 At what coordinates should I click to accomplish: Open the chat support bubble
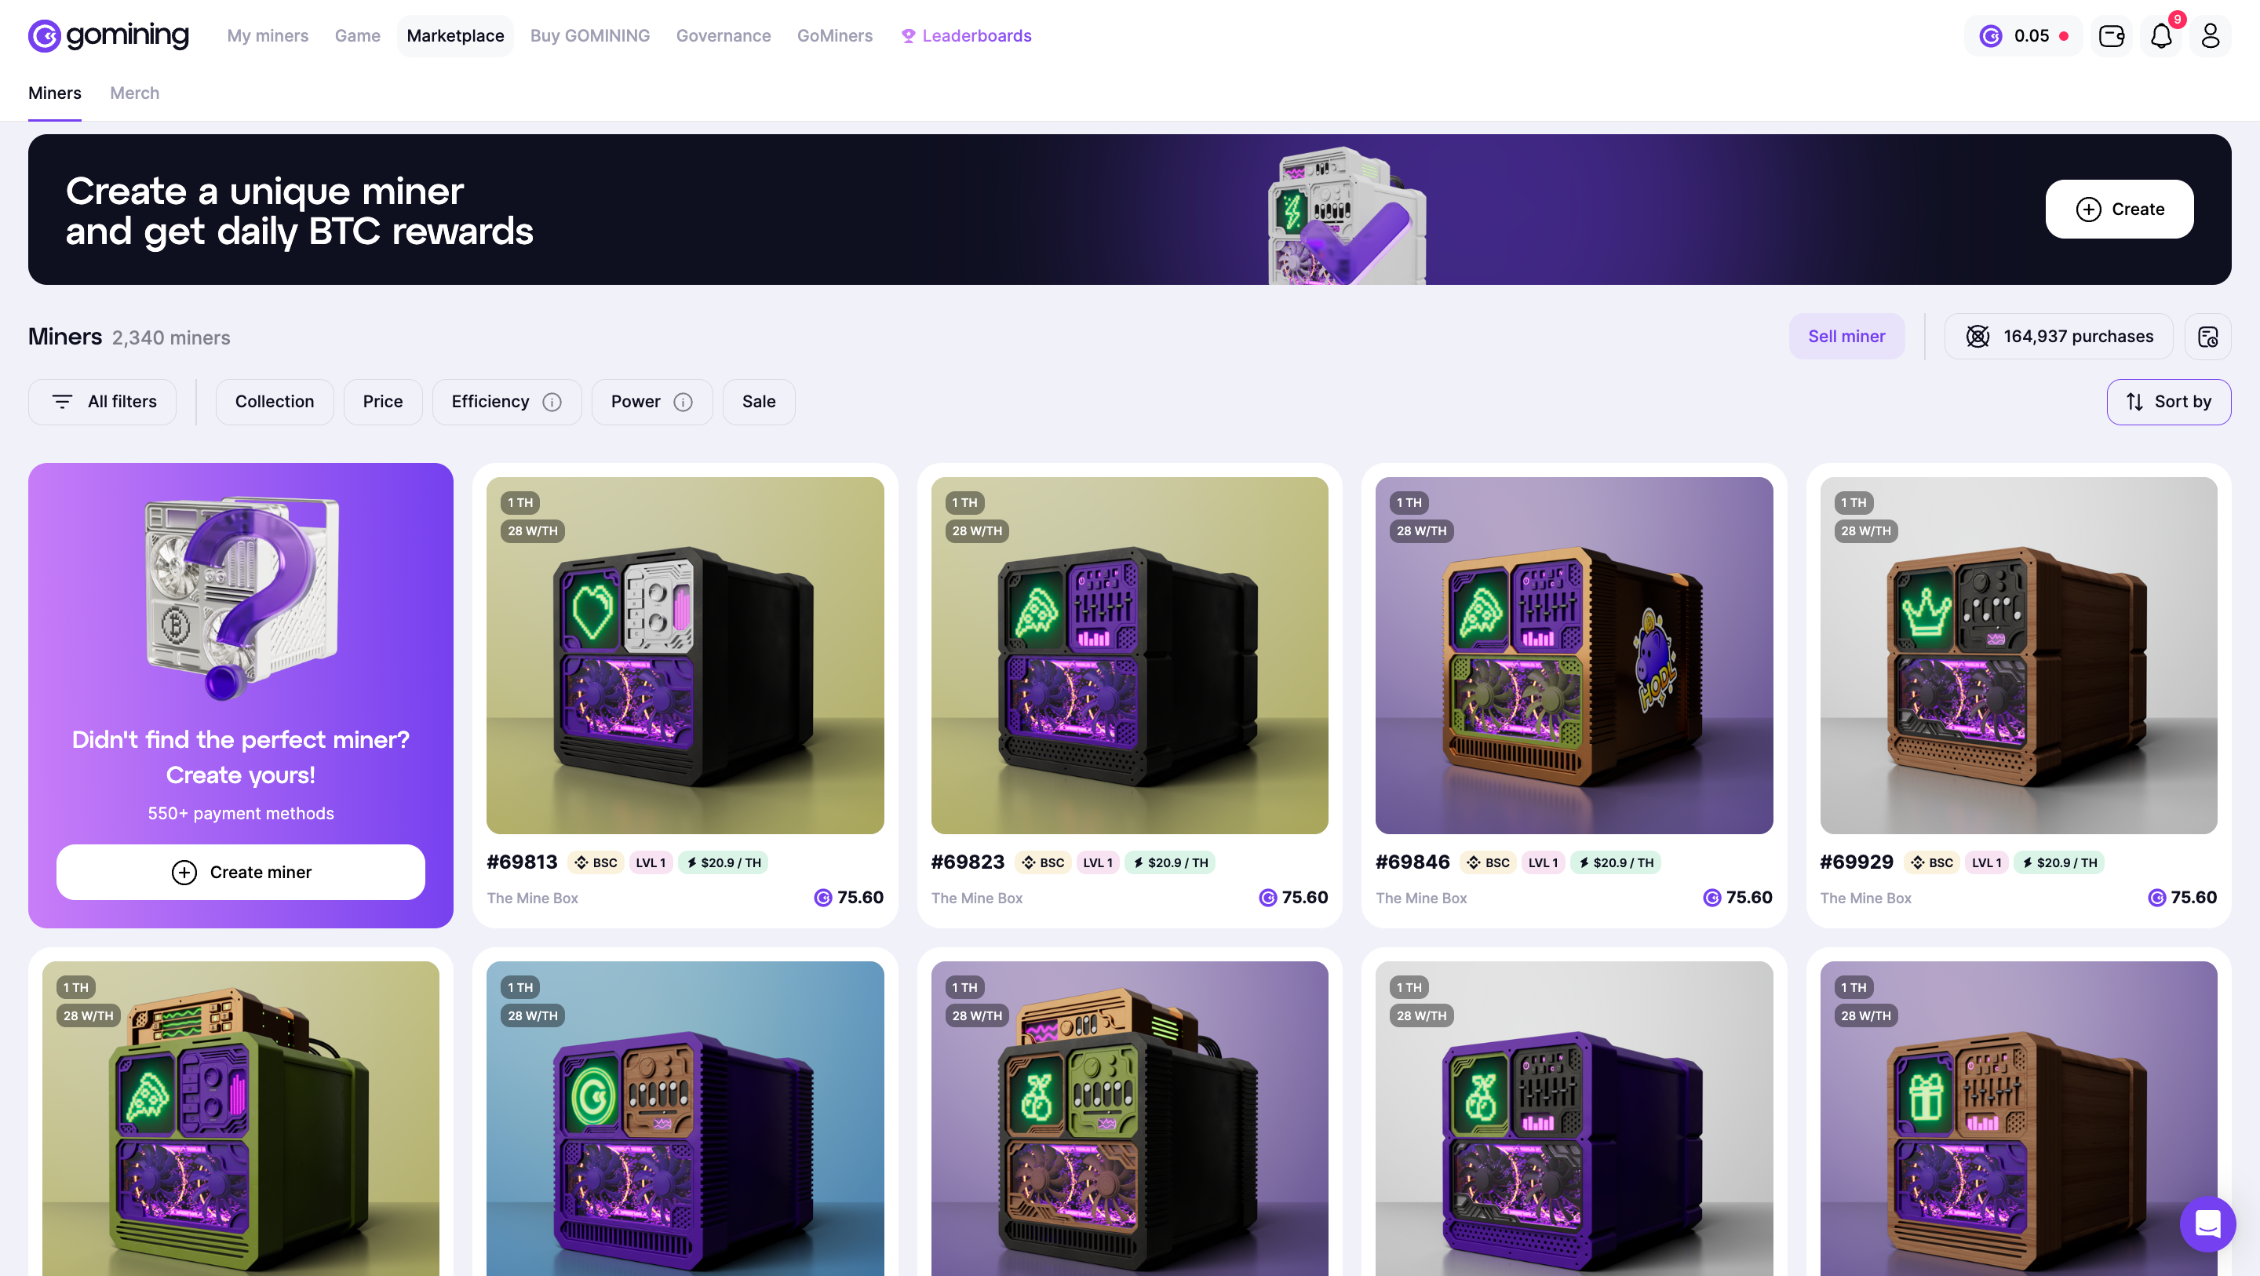click(x=2207, y=1223)
